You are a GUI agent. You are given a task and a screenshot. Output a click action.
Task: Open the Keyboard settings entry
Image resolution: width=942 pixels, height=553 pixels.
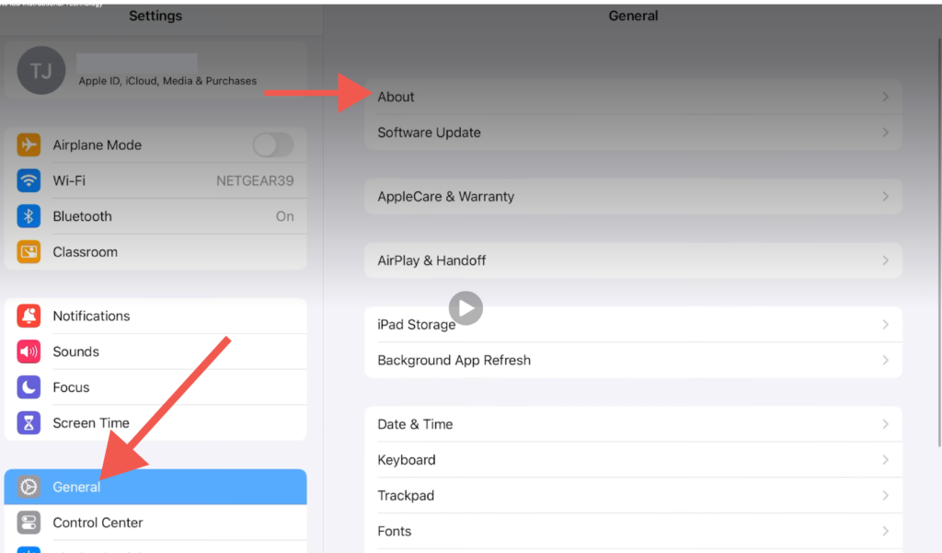633,460
